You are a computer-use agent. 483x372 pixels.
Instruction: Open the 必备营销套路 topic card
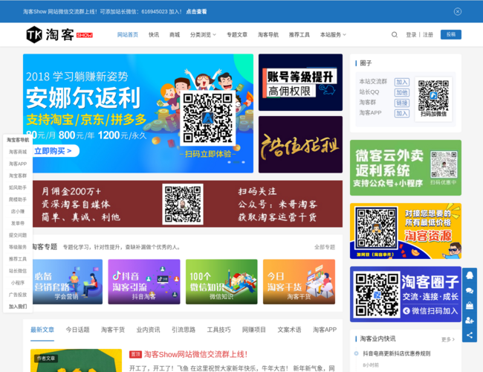click(x=68, y=282)
